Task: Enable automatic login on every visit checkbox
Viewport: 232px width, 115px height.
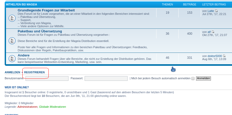Action: click(x=193, y=78)
